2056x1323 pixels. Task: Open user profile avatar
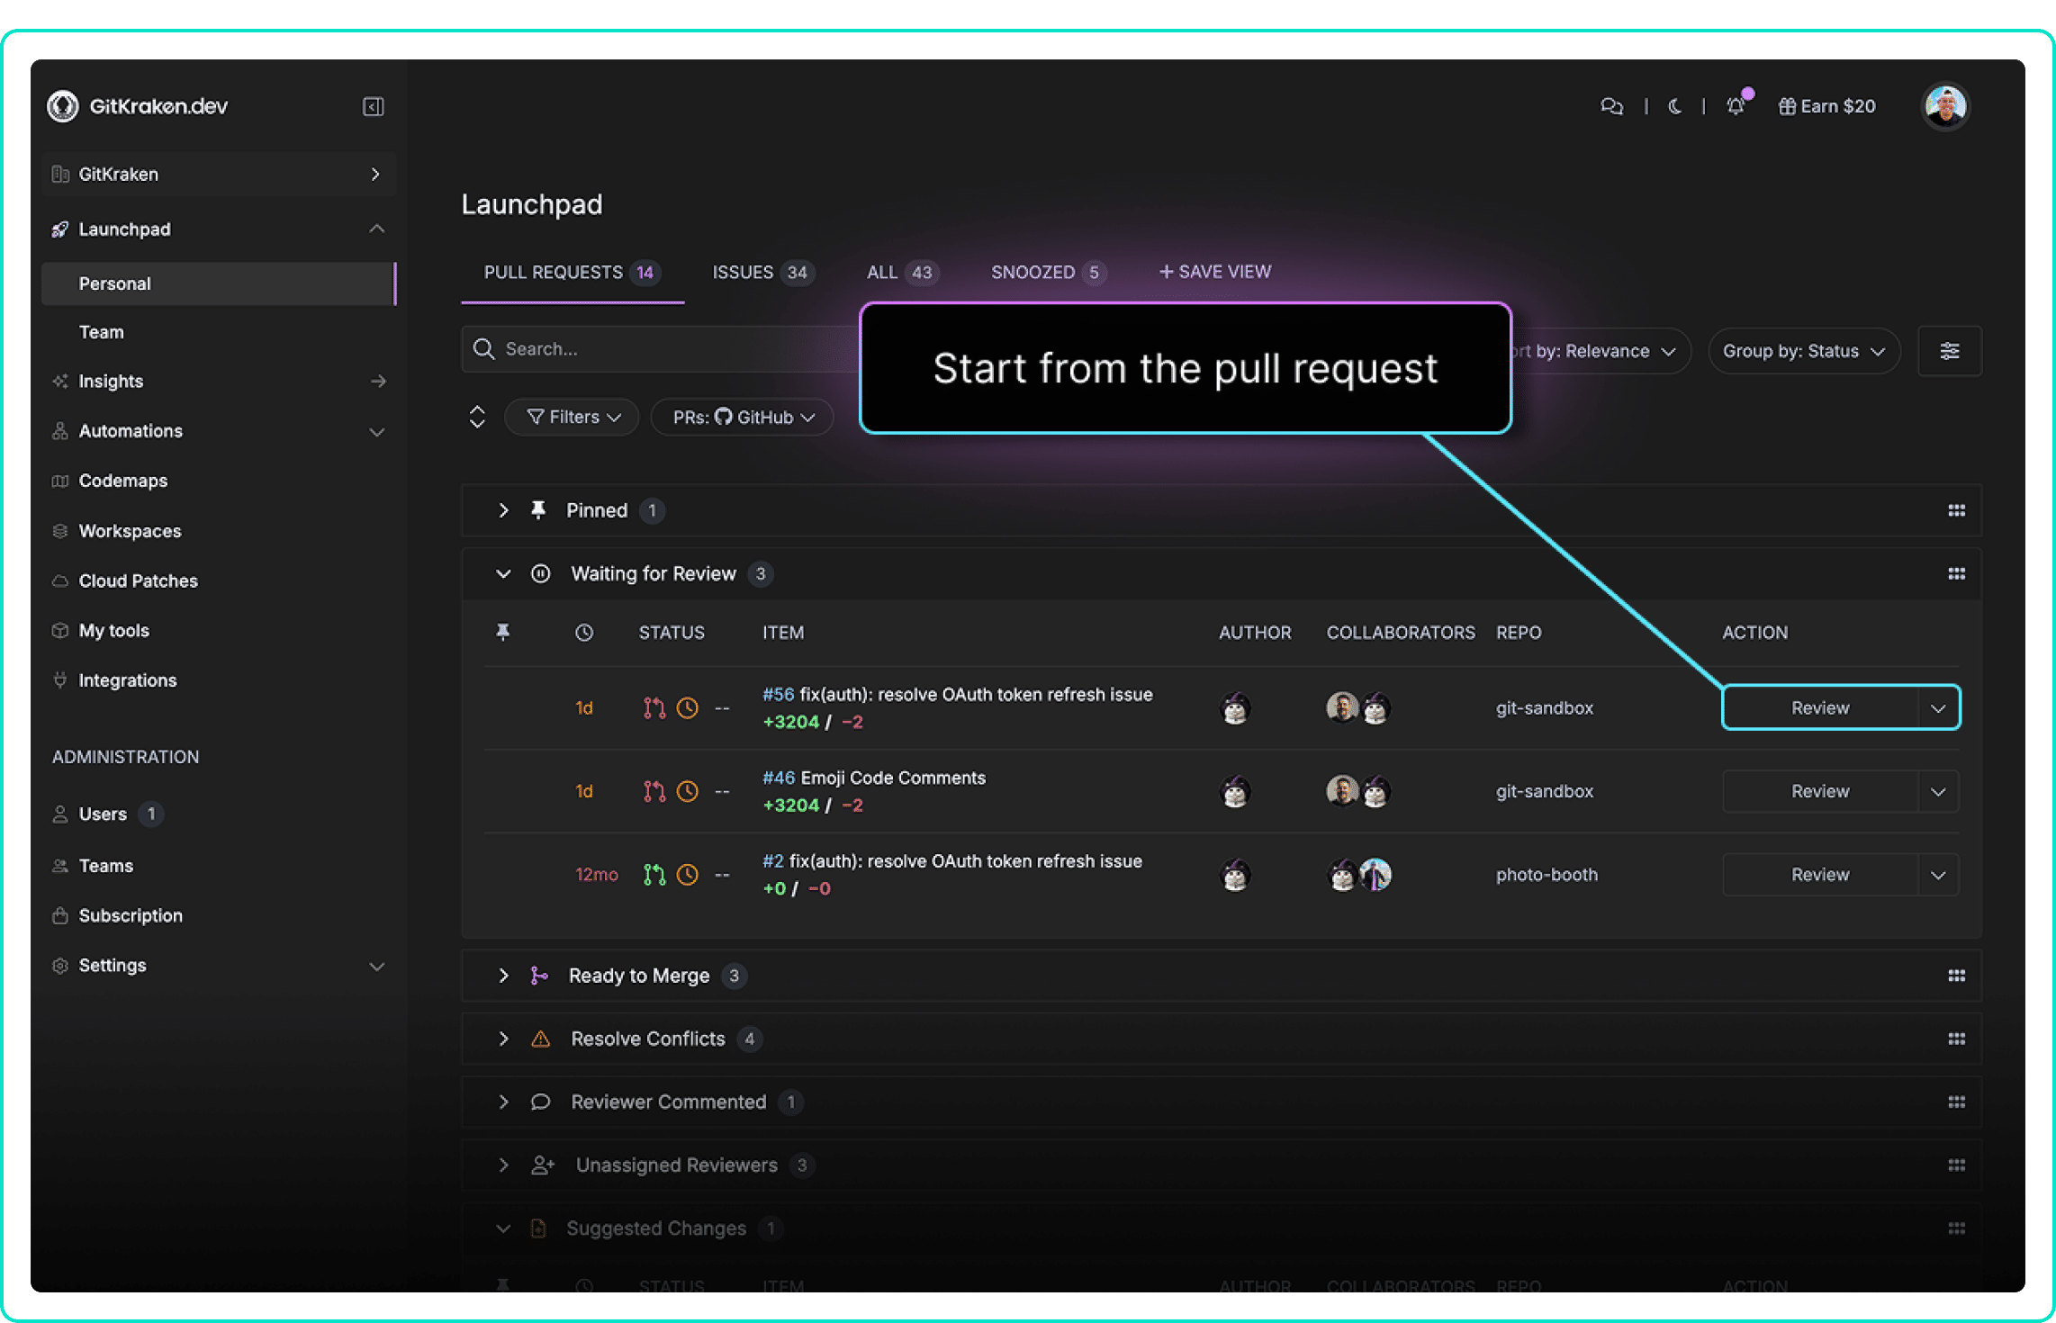pyautogui.click(x=1945, y=106)
